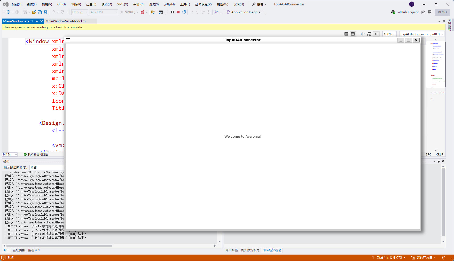Screen dimensions: 454x261
Task: Click the horizontal split layout icon
Action: 346,34
